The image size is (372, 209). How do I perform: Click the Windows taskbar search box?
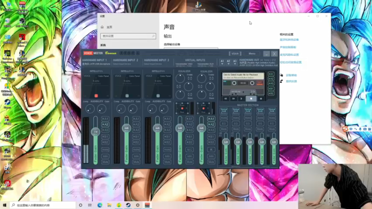(x=42, y=205)
